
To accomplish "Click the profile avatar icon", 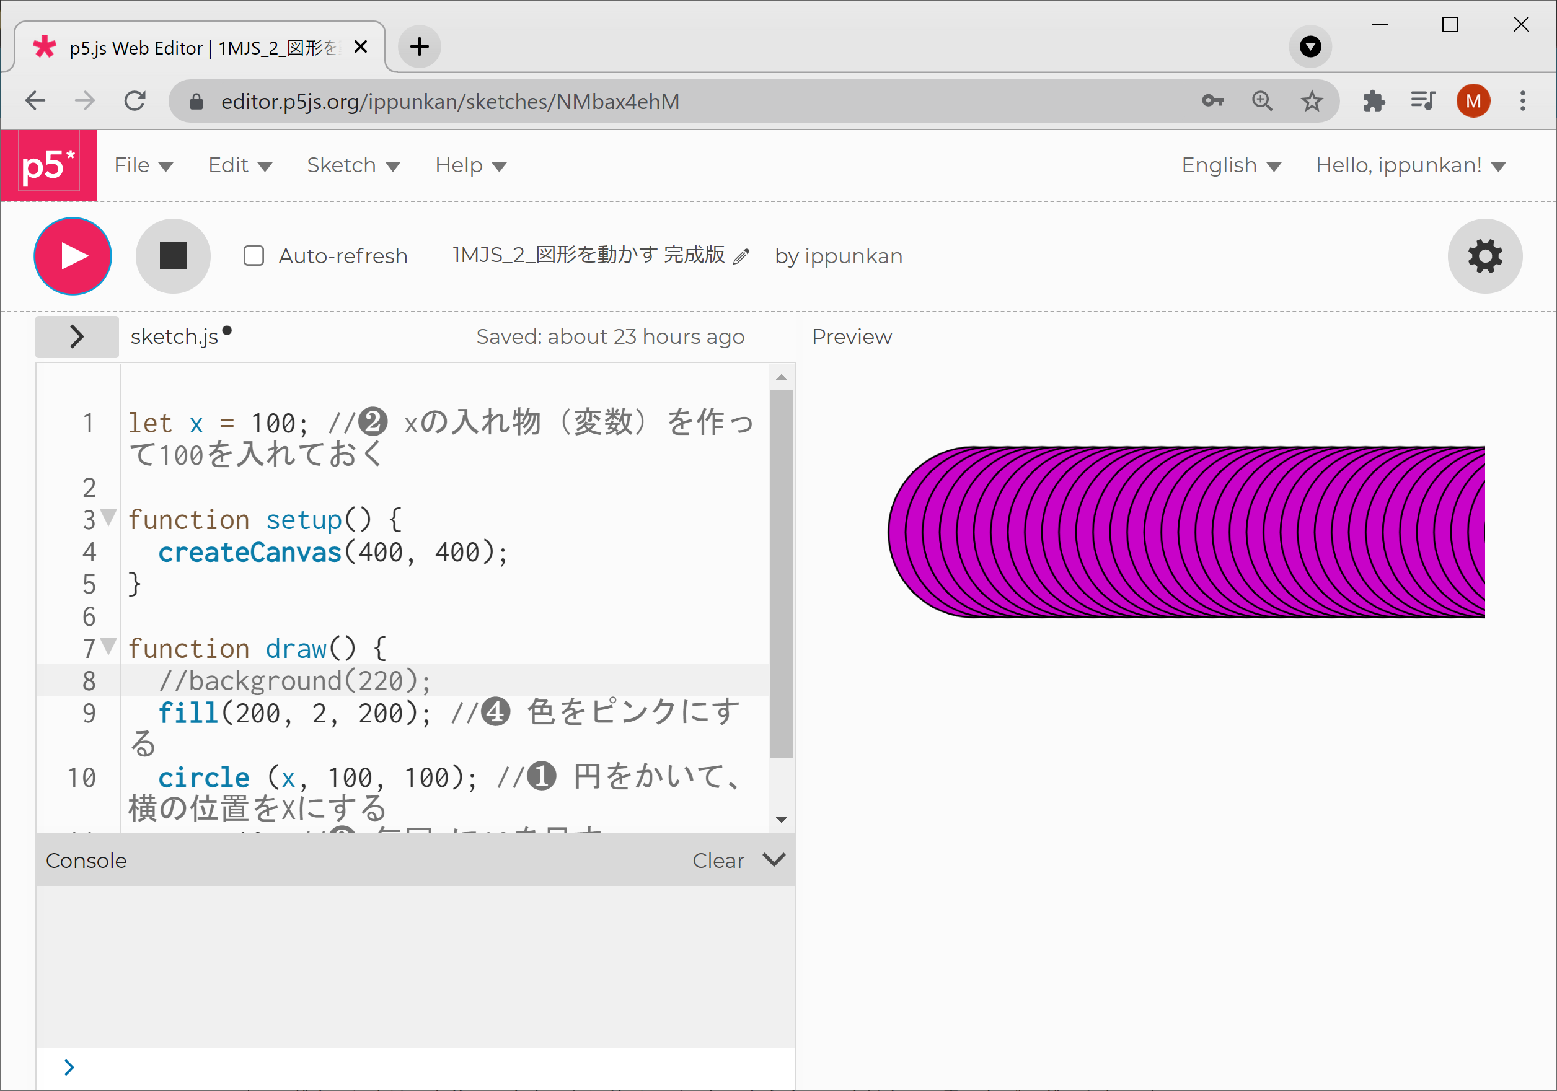I will coord(1473,100).
